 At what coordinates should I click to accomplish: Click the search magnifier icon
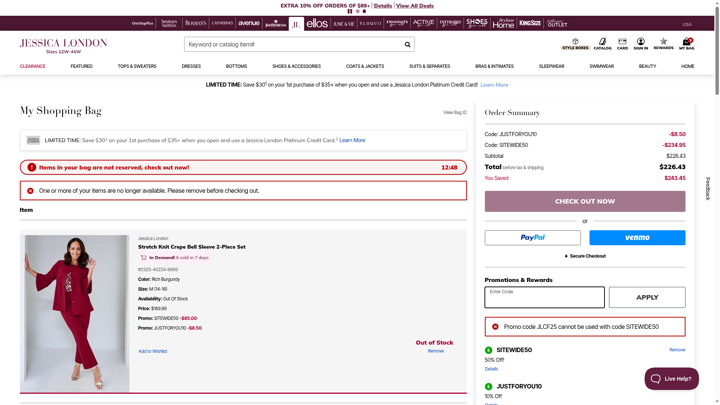pos(407,45)
